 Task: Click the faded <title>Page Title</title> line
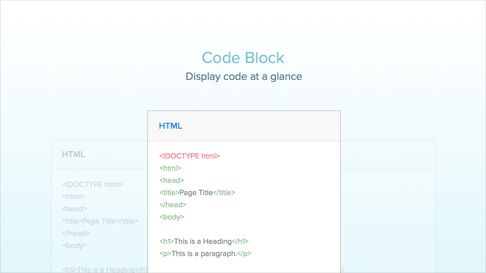coord(100,221)
